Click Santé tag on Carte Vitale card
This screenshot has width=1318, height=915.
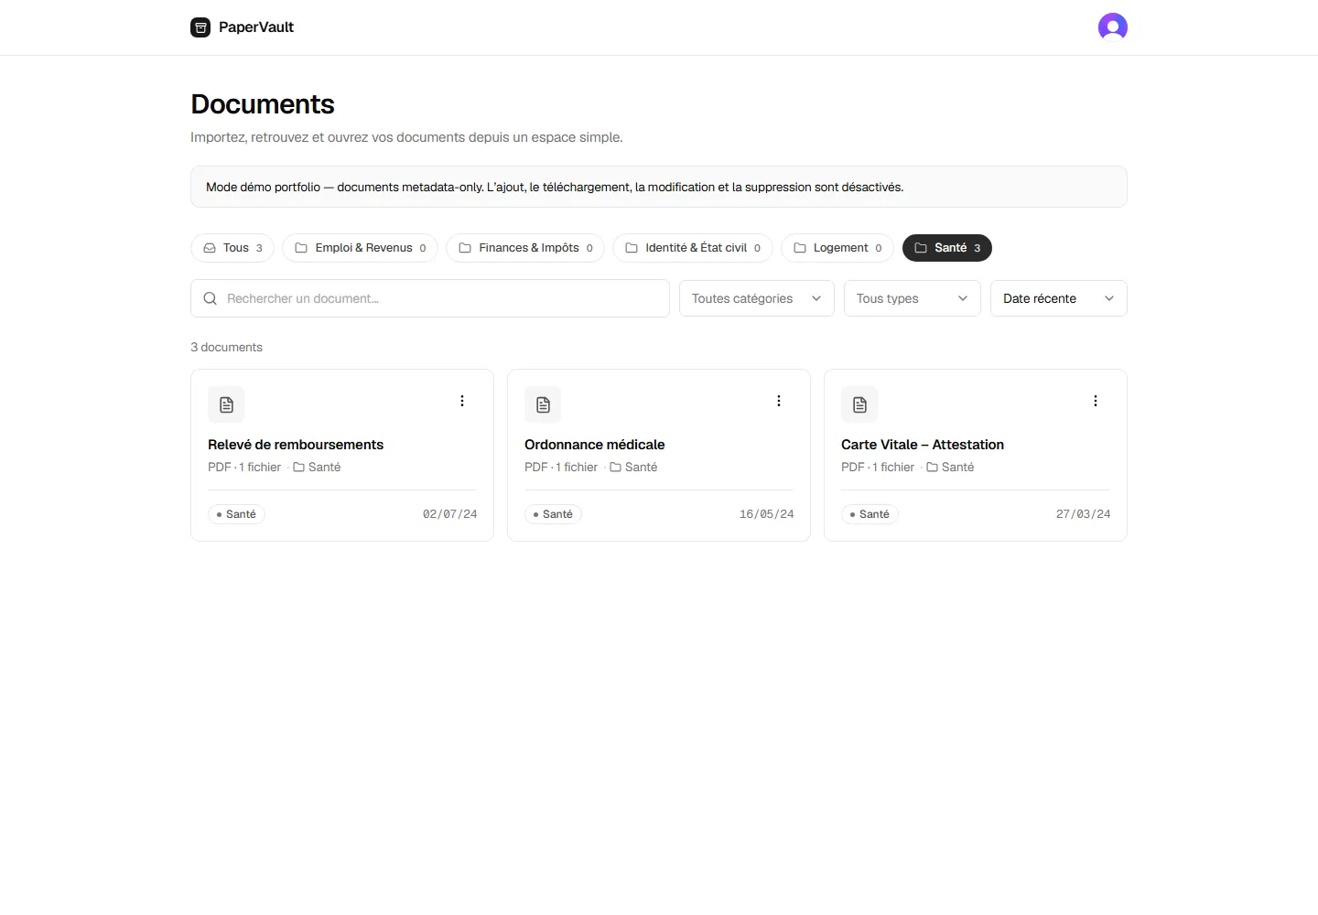coord(870,514)
